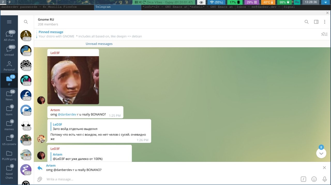Open the PLUM gang folder

[x=9, y=155]
